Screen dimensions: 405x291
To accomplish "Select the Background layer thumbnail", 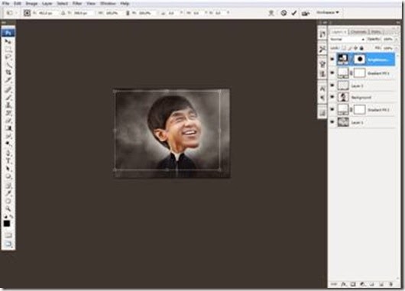I will point(343,97).
